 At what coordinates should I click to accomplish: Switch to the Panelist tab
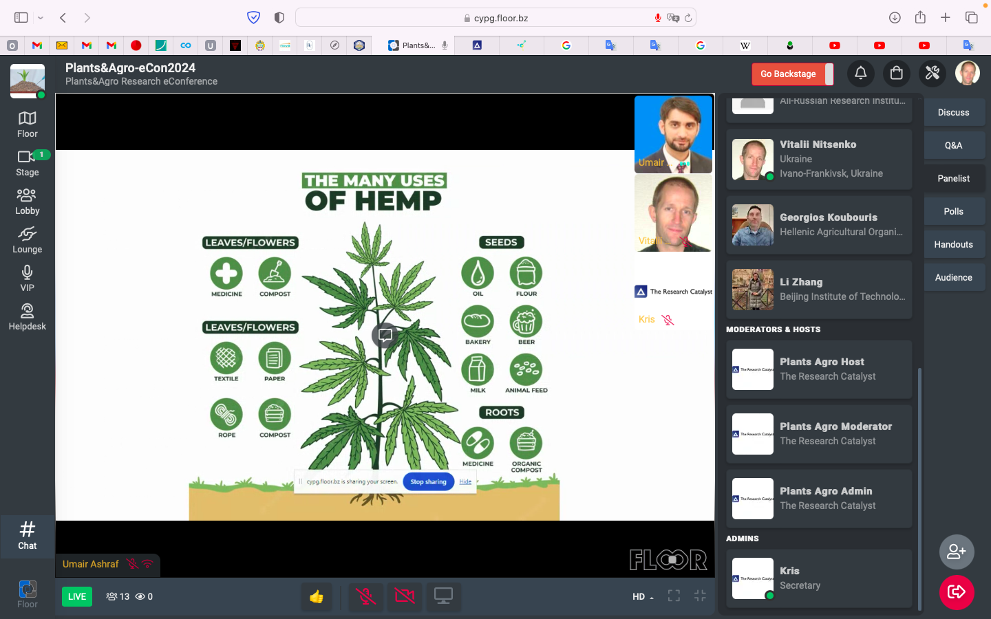[x=954, y=178]
